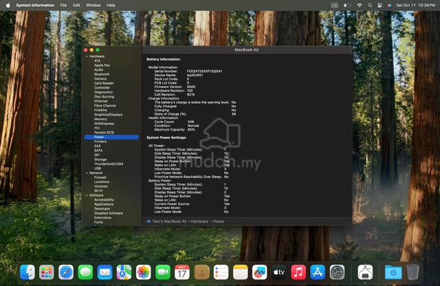Select USB in sidebar

[98, 168]
